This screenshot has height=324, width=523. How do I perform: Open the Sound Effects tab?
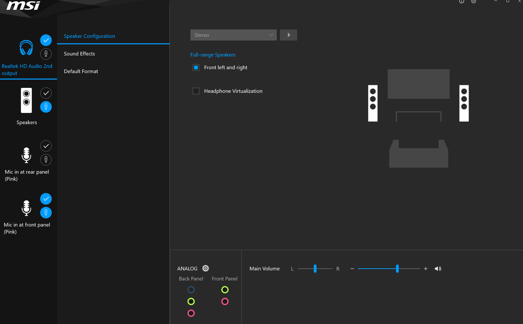[113, 54]
